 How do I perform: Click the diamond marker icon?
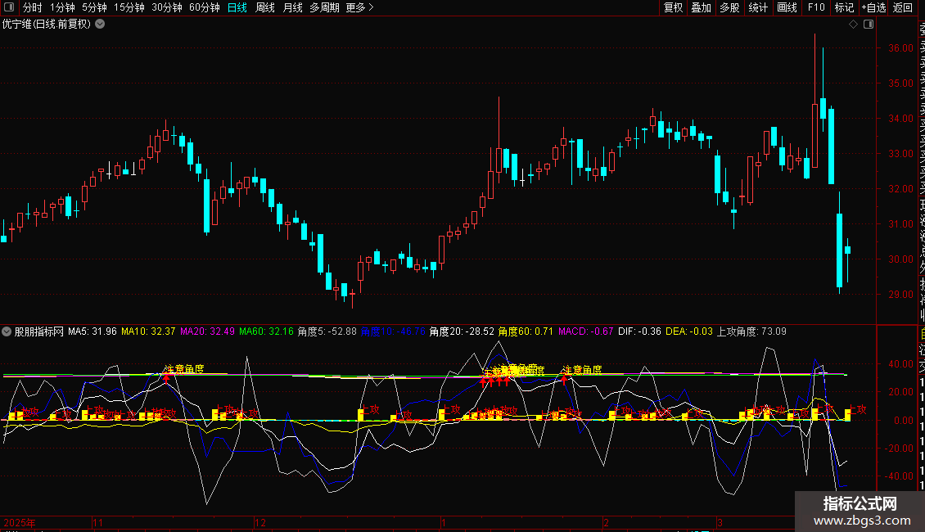(x=853, y=25)
